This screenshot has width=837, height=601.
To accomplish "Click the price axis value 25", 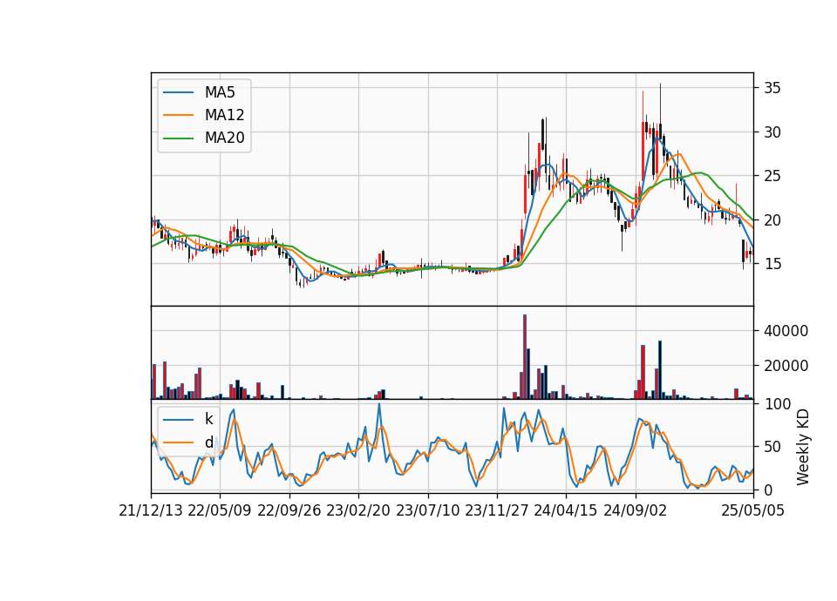I will [772, 176].
